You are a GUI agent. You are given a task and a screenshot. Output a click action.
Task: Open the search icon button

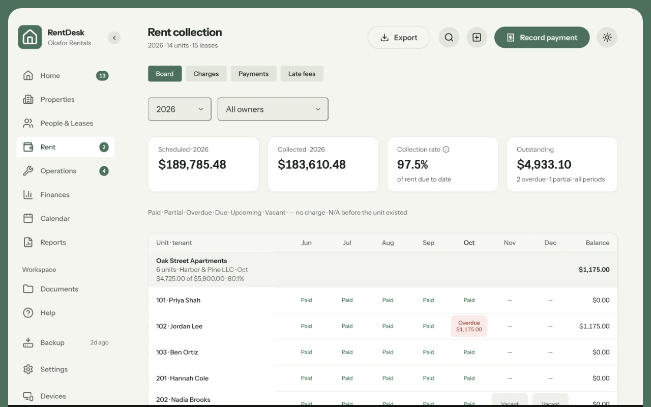click(x=449, y=38)
